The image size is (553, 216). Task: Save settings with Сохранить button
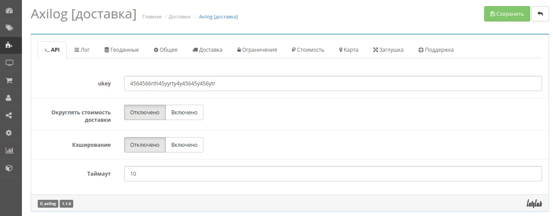pos(507,14)
